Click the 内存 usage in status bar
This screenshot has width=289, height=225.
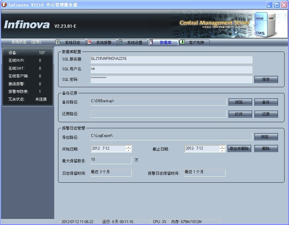click(x=186, y=222)
